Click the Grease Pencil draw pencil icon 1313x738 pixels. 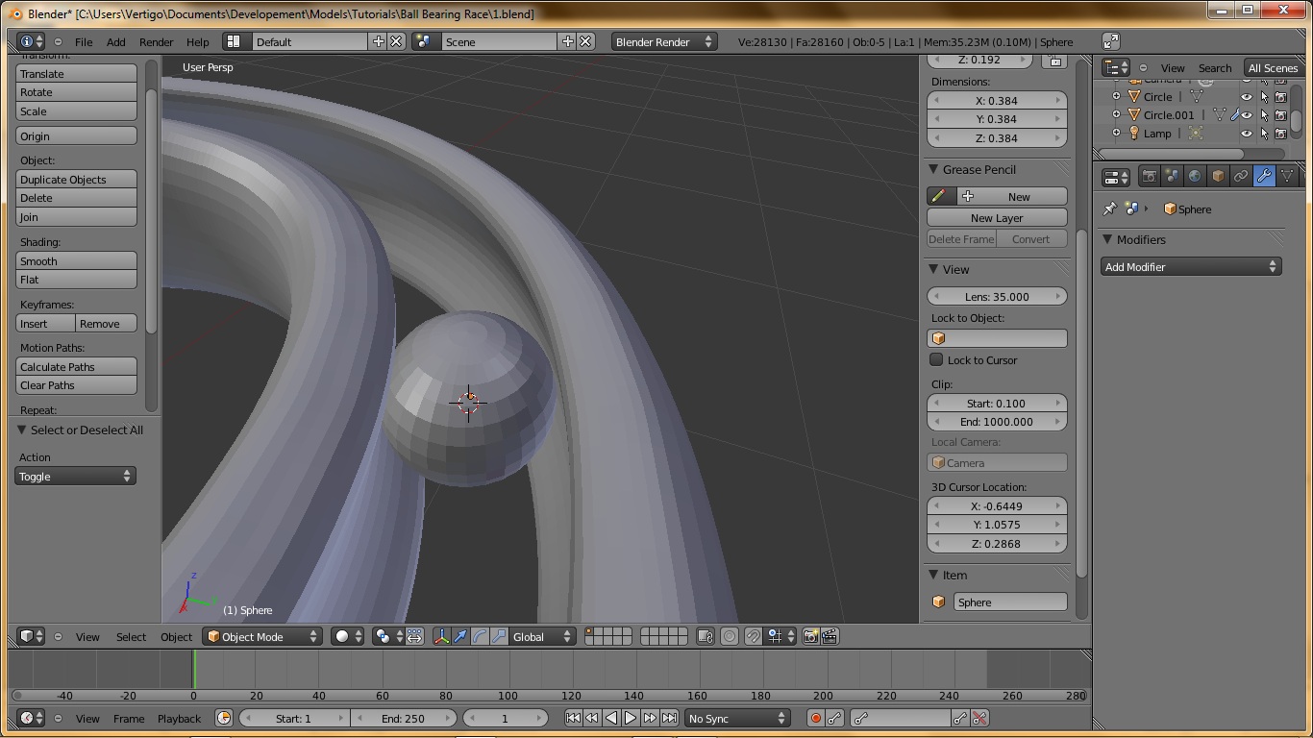[939, 196]
